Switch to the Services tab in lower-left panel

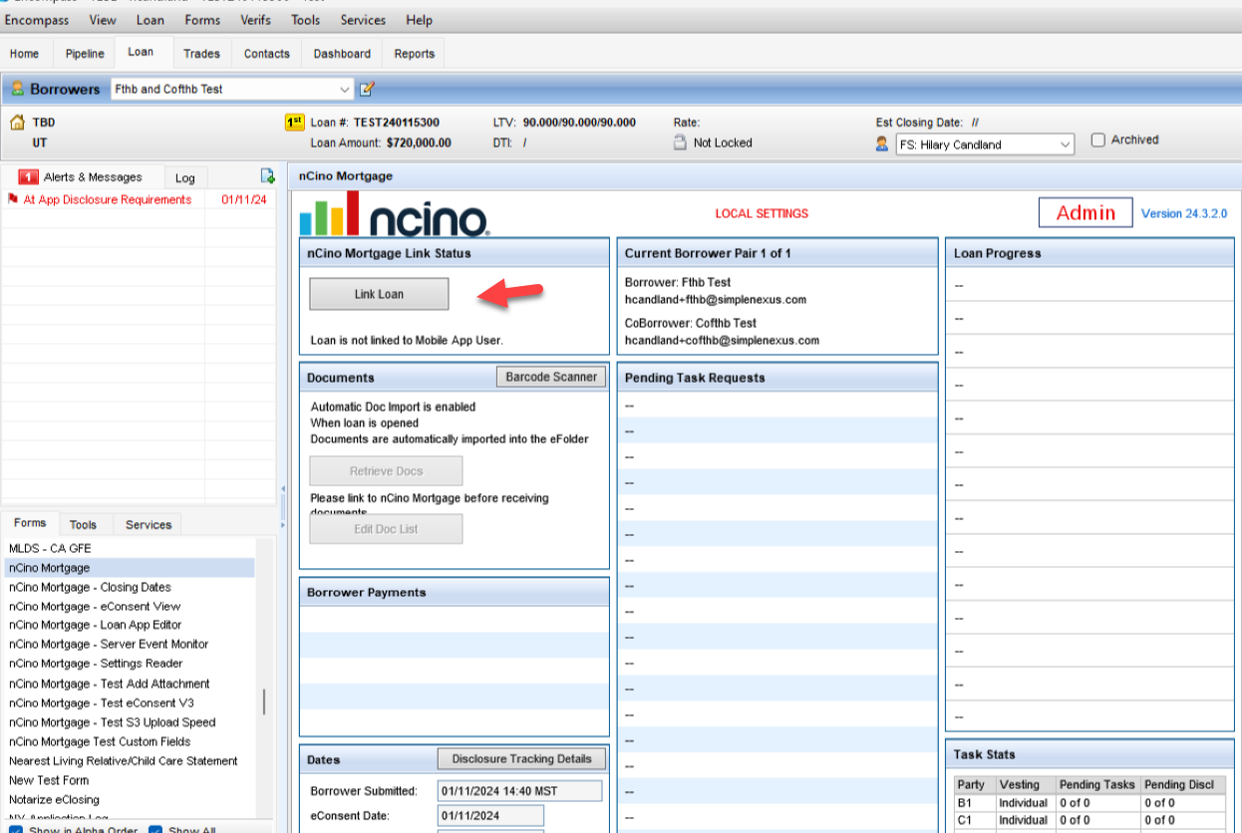click(x=149, y=525)
